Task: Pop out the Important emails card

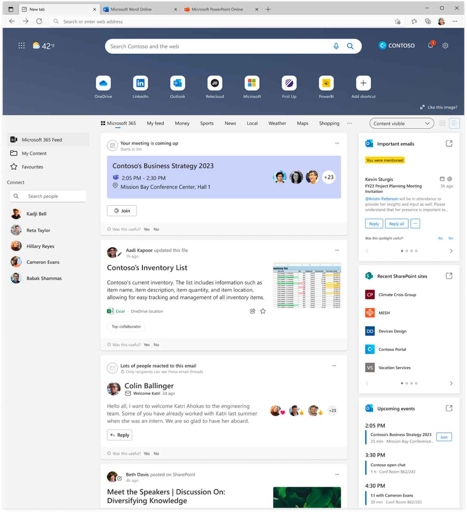Action: point(449,143)
